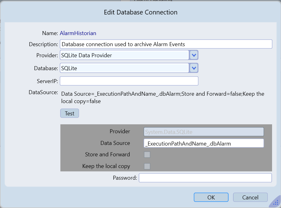Open the Database dropdown arrow
281x208 pixels.
[193, 68]
